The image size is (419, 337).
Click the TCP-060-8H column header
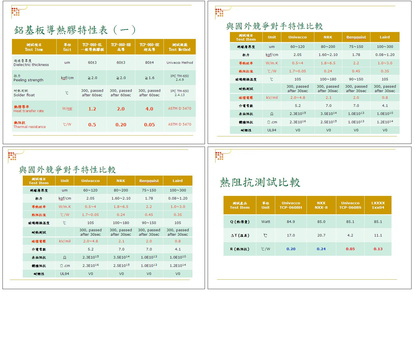click(x=121, y=47)
